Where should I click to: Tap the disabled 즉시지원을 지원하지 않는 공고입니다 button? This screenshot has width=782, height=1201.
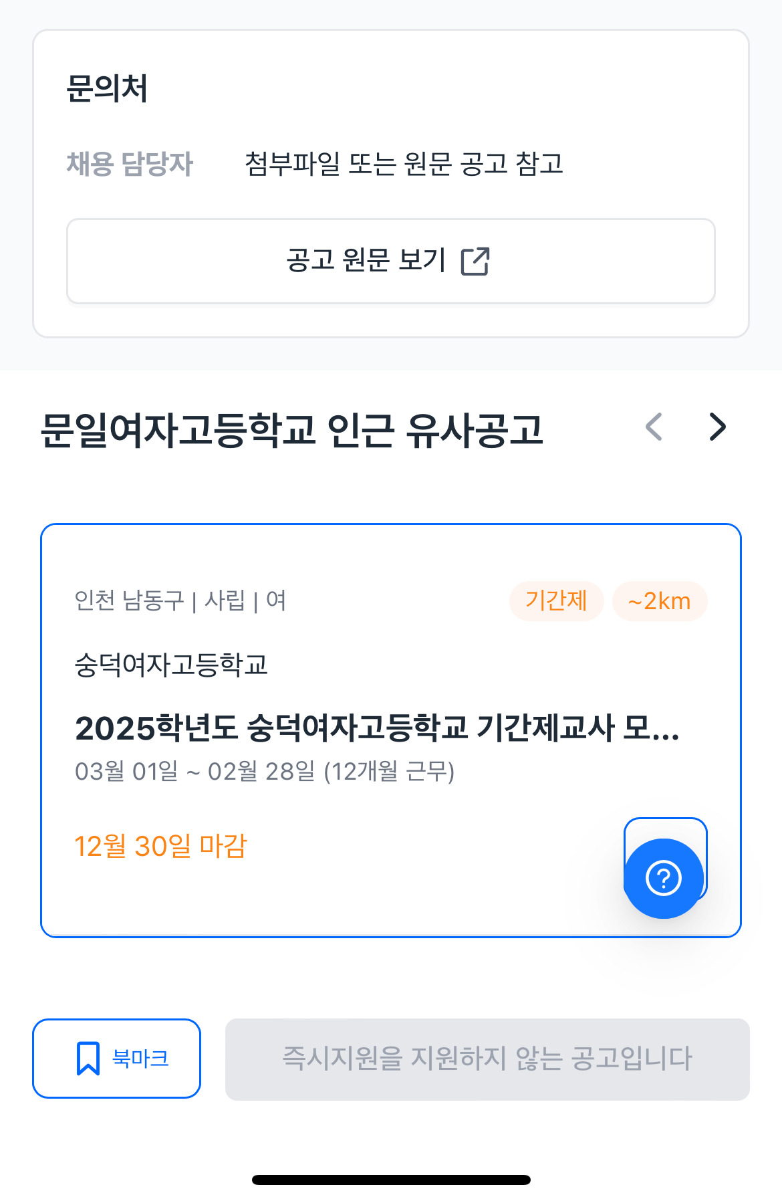coord(487,1059)
